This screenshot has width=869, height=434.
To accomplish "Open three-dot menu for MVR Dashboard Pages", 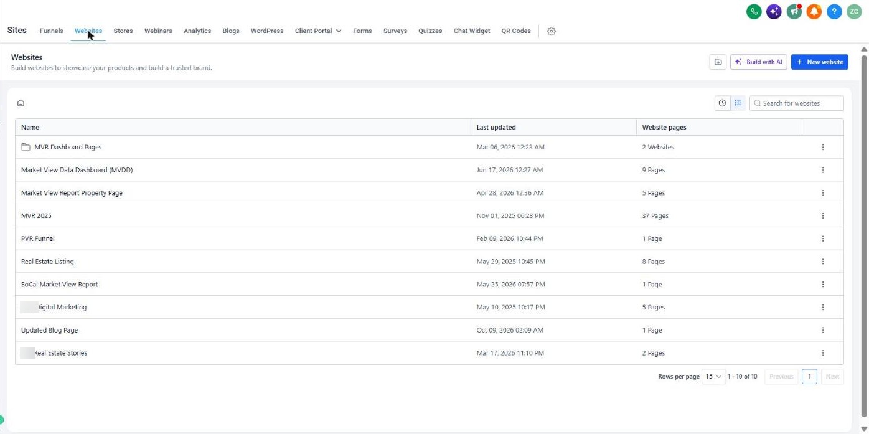I will tap(823, 148).
